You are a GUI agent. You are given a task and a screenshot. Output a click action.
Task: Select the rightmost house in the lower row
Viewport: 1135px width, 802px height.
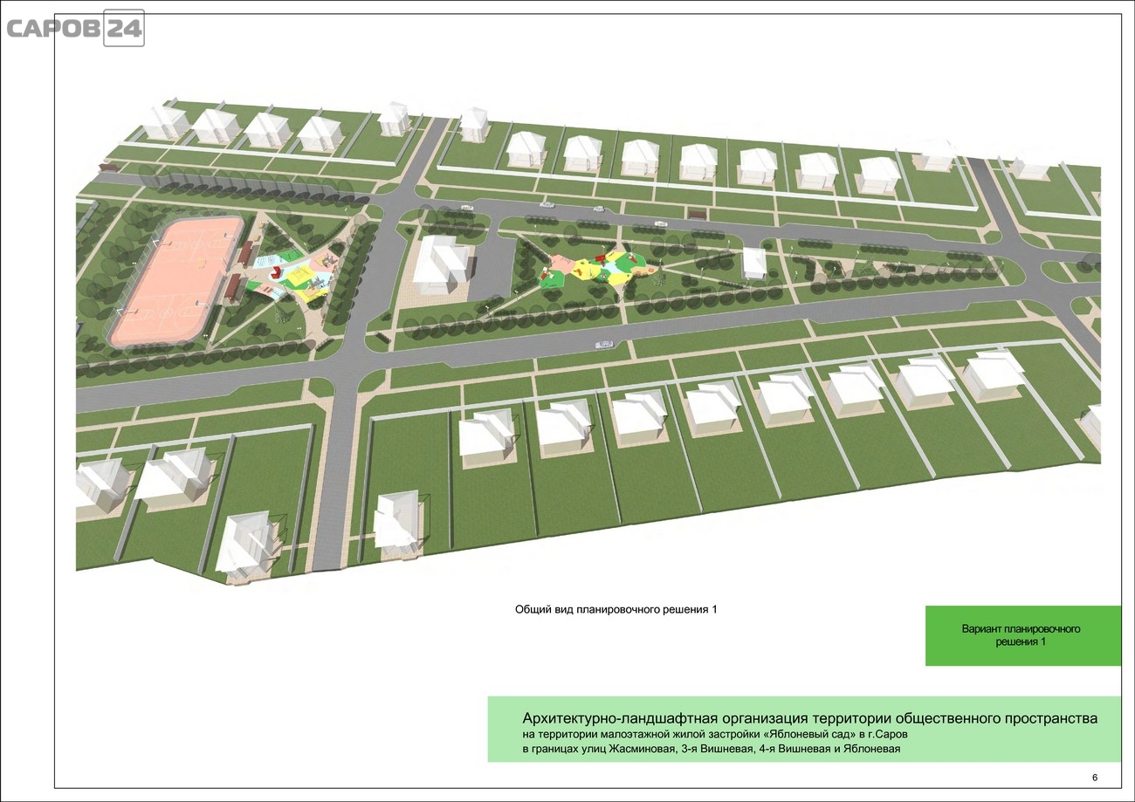click(x=993, y=376)
